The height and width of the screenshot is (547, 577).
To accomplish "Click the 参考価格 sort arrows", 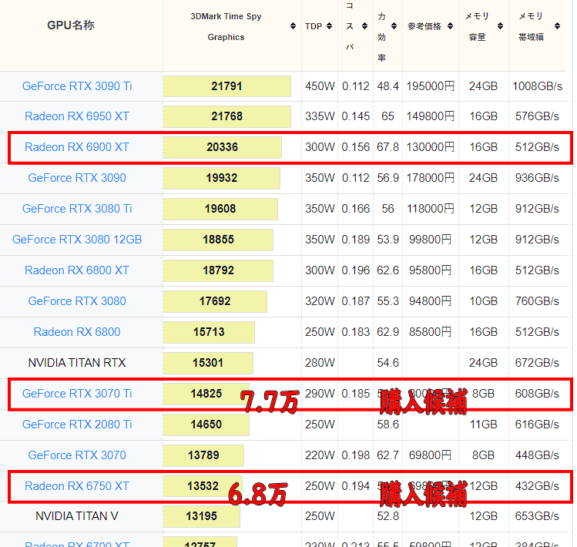I will tap(450, 26).
